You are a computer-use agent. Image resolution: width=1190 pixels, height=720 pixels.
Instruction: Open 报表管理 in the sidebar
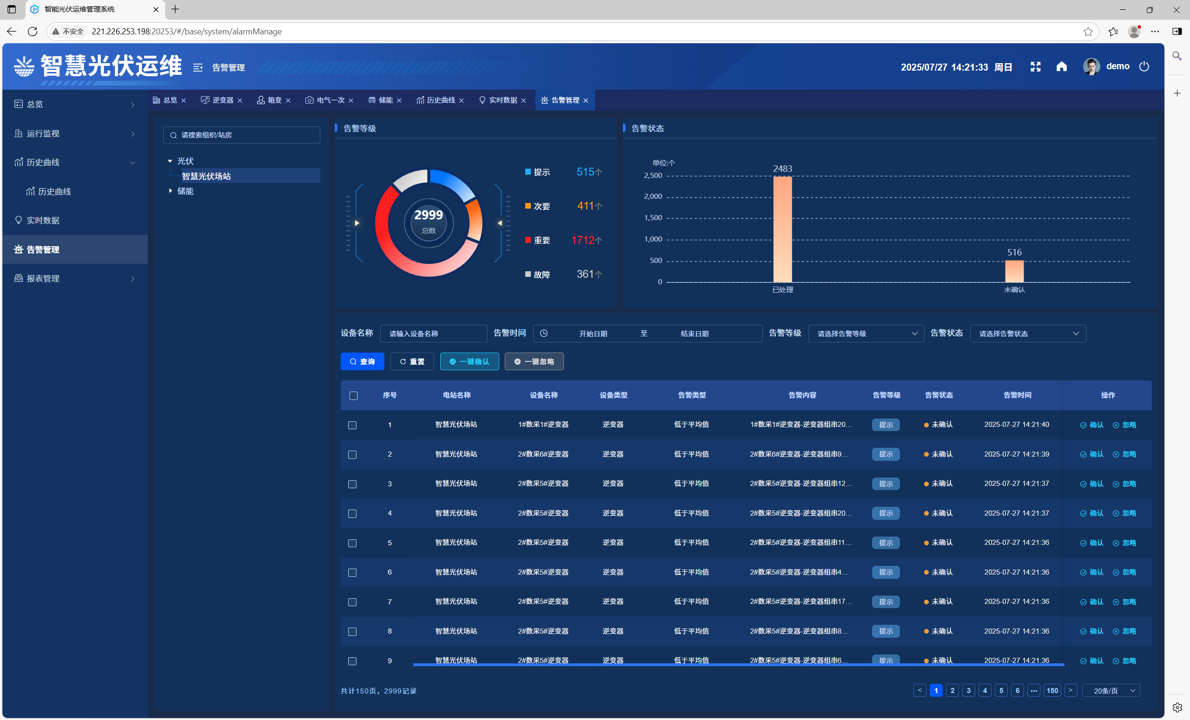pos(43,278)
